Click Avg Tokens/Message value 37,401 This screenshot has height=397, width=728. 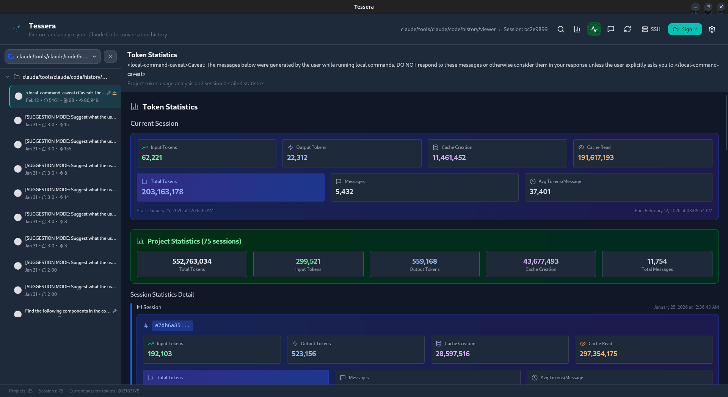[x=540, y=192]
